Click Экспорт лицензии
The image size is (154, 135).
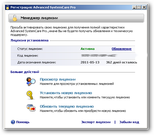(96, 122)
